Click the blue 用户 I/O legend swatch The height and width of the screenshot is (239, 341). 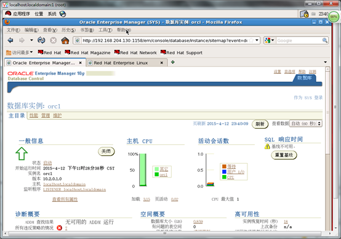coord(224,172)
